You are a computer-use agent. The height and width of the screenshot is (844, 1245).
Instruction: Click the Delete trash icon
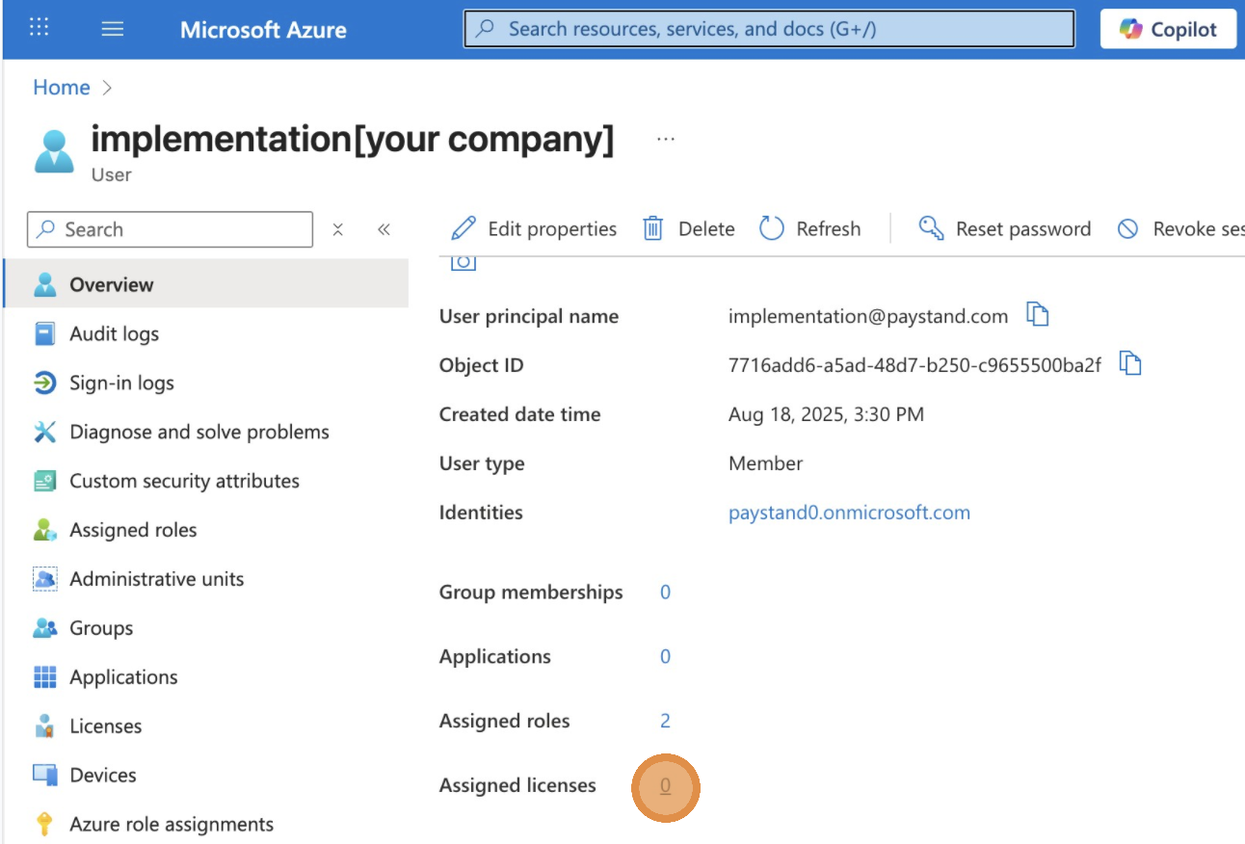[x=653, y=229]
